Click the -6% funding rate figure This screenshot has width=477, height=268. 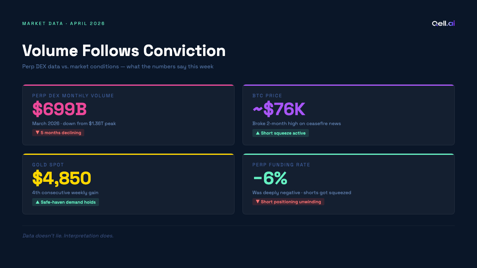click(x=270, y=179)
